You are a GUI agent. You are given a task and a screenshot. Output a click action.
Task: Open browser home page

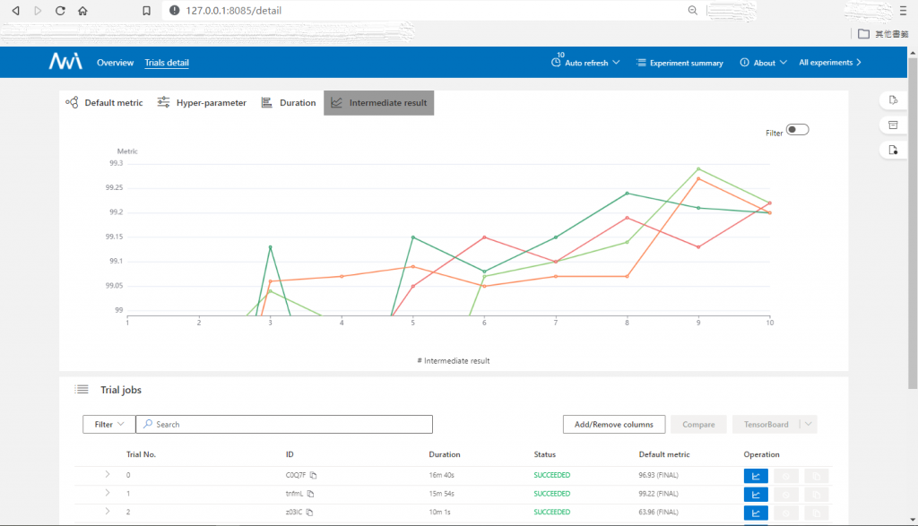[82, 11]
